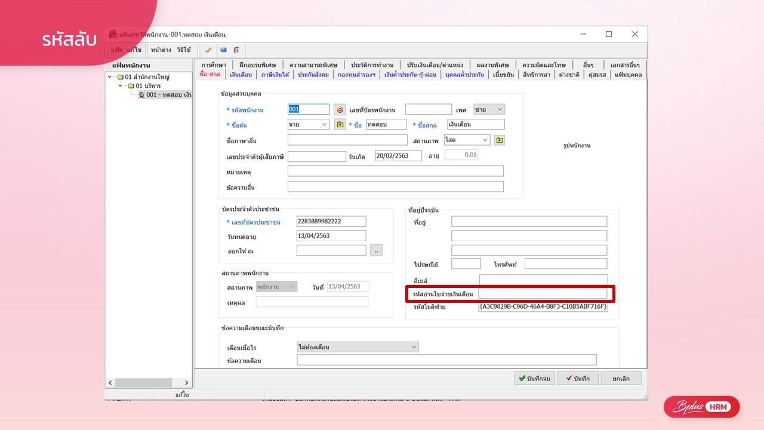Switch to the ชื่อ-สกุล tab
Screen dimensions: 764x430
[x=210, y=75]
